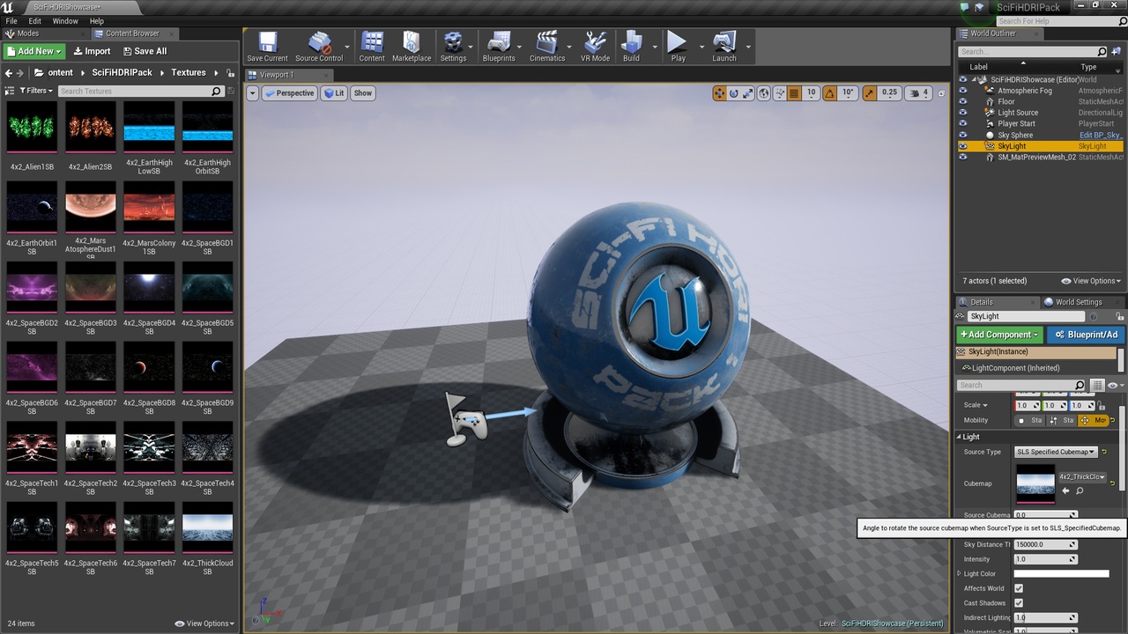Click the Blueprint/Add Script button
The image size is (1128, 634).
point(1086,335)
